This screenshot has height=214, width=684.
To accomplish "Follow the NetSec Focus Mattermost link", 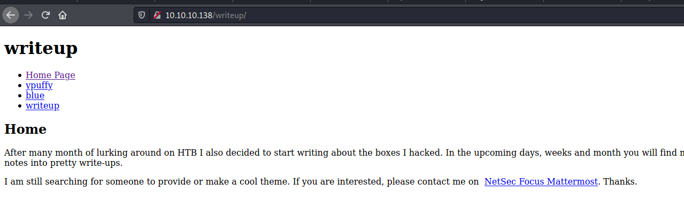I will tap(541, 181).
